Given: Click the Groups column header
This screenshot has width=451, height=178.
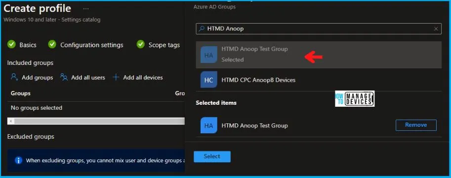Looking at the screenshot, I should pyautogui.click(x=20, y=93).
